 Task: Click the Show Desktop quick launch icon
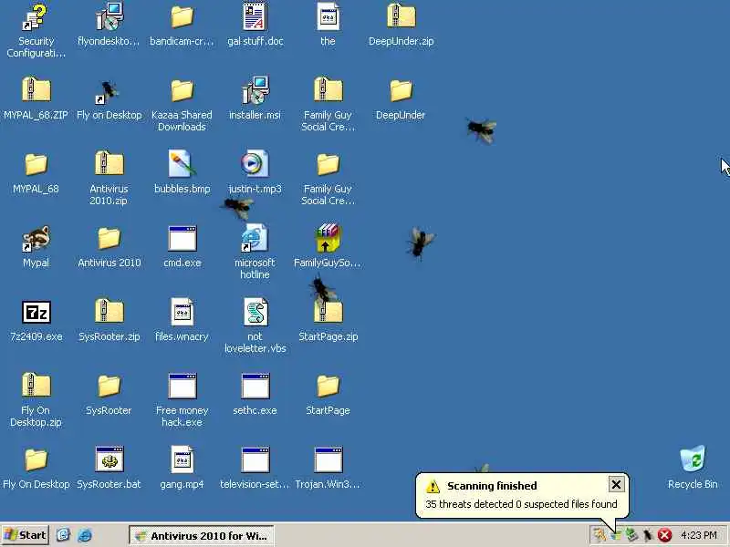tap(63, 535)
